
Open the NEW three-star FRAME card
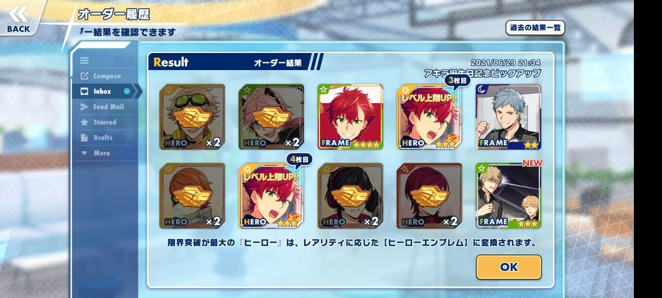509,196
